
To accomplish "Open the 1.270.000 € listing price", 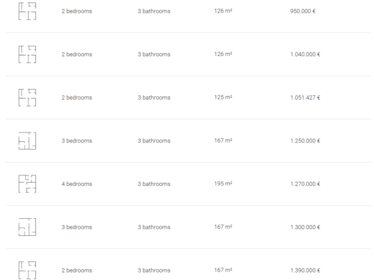I will (x=305, y=184).
